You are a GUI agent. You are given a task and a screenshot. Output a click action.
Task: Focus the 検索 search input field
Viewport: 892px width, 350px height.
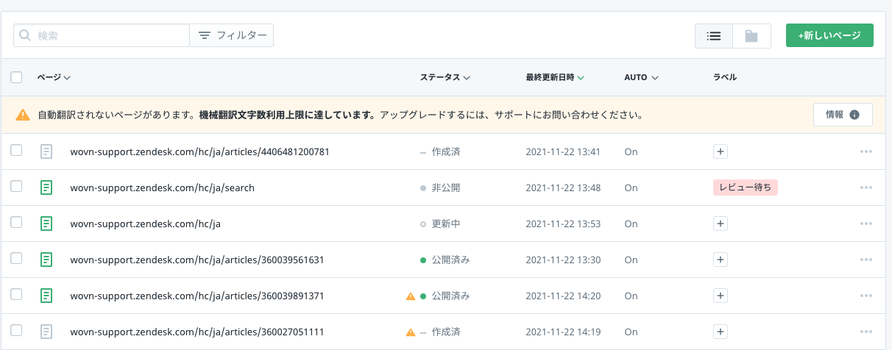point(102,35)
